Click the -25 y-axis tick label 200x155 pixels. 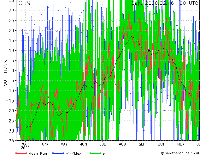[x=10, y=121]
